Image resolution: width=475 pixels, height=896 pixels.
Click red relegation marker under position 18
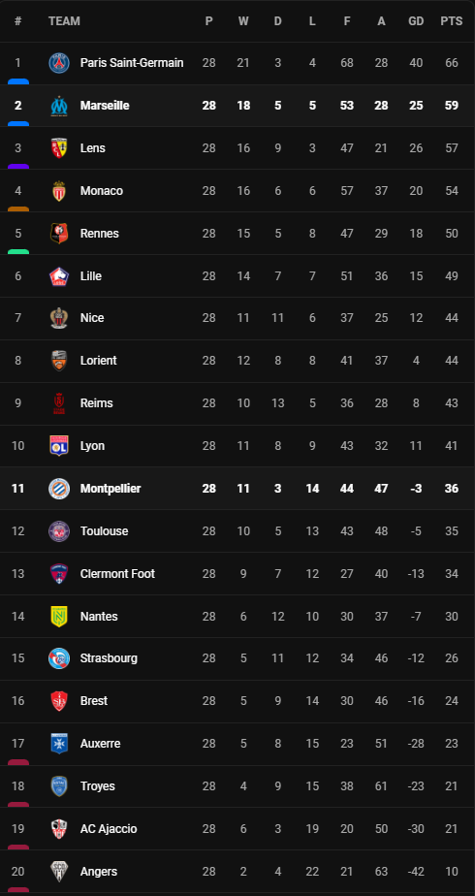18,805
